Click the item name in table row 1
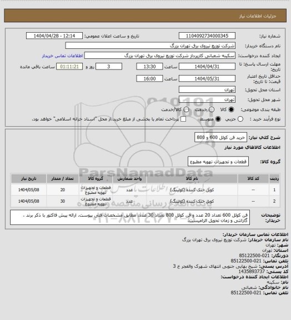Screen dimensions: 291x320 tap(192, 190)
